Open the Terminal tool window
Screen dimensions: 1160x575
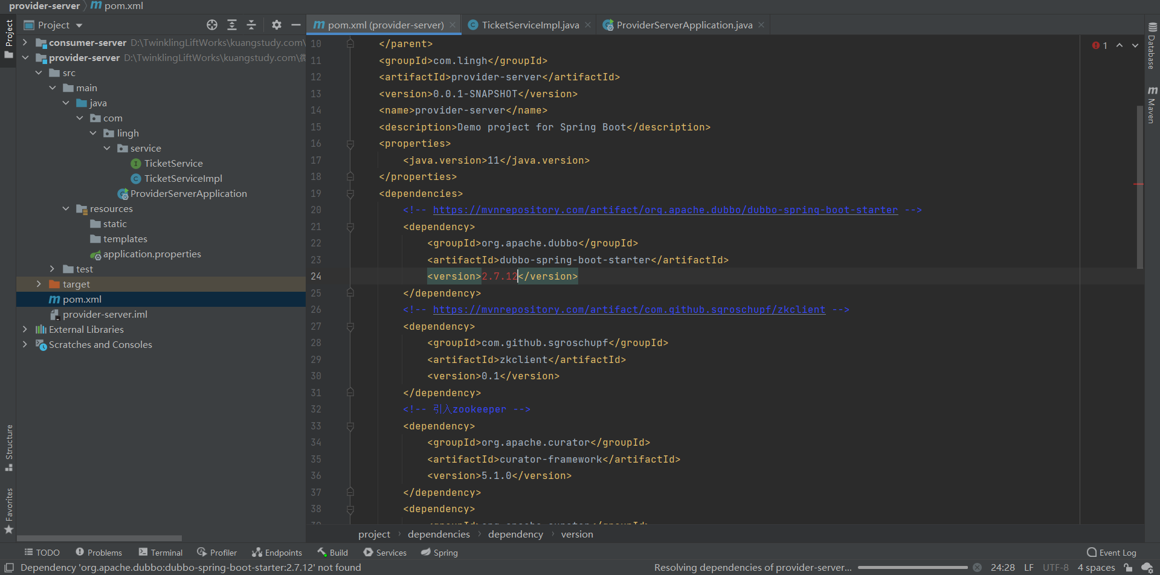(161, 552)
